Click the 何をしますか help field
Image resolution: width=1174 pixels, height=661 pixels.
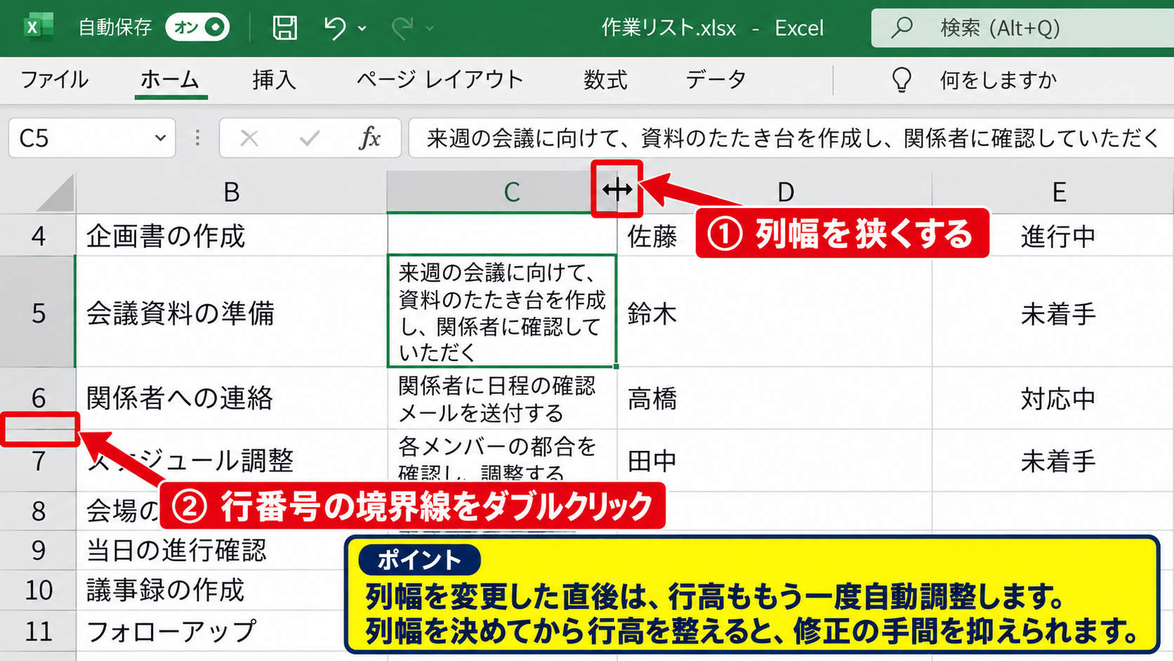click(998, 80)
